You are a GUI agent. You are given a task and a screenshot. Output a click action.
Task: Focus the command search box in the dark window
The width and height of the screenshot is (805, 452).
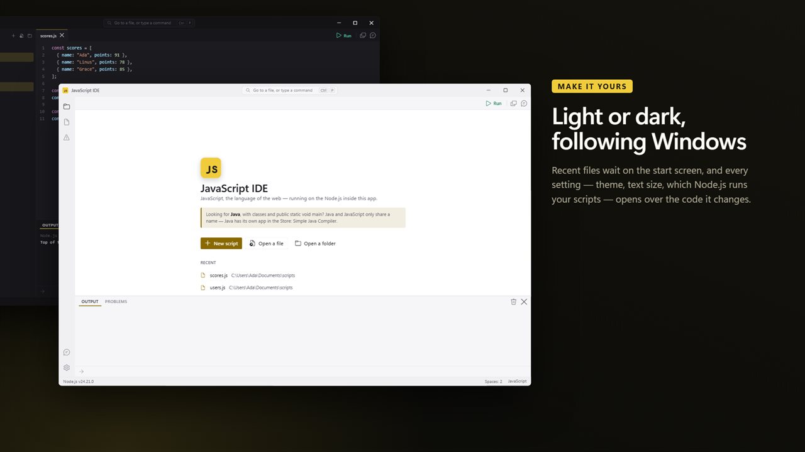pyautogui.click(x=149, y=23)
